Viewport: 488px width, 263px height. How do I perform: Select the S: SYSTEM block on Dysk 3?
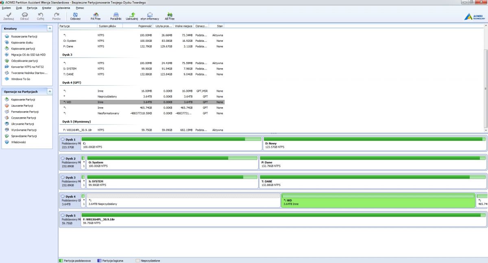point(172,181)
